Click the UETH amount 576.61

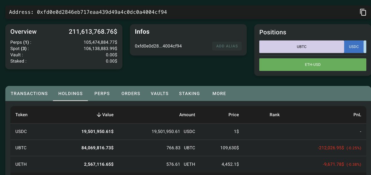coord(173,164)
